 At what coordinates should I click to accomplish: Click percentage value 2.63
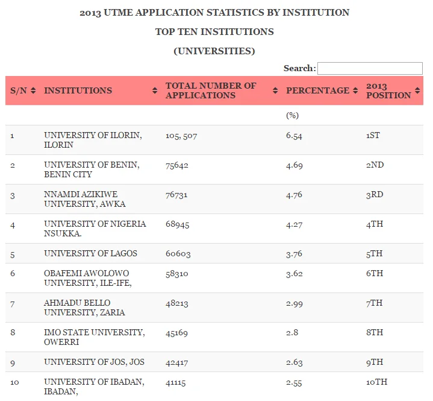coord(294,362)
